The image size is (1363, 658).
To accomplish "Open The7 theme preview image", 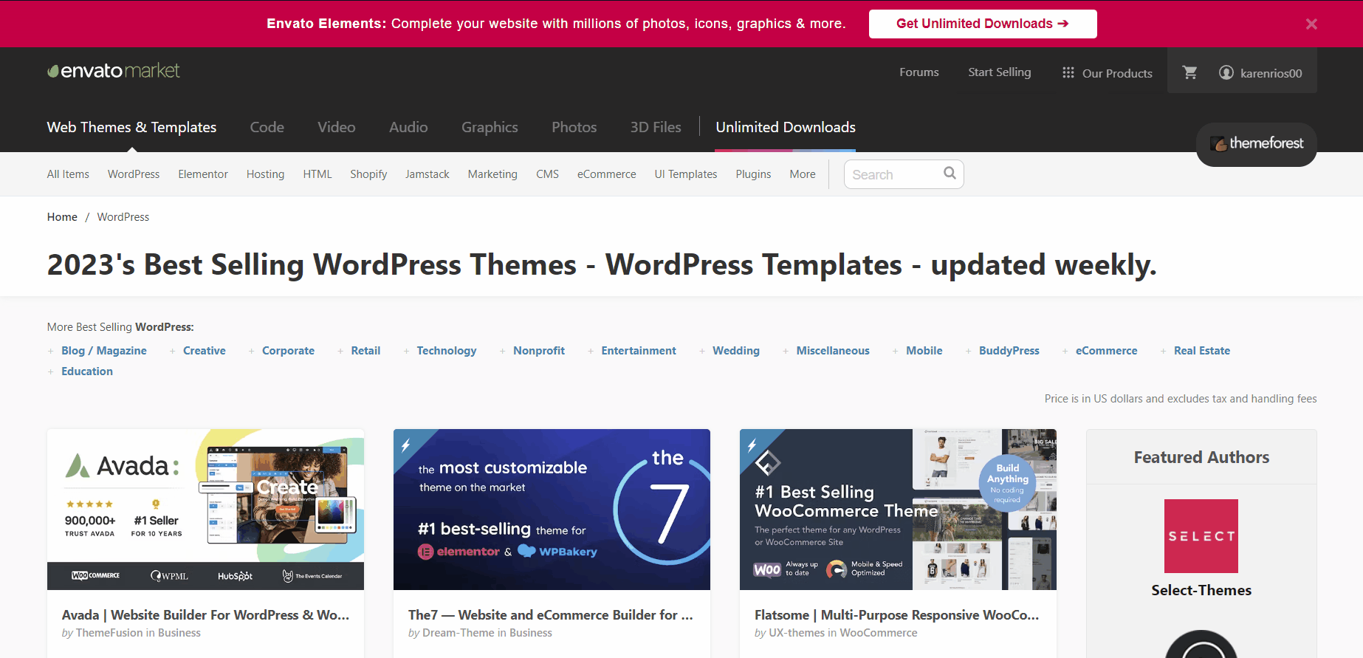I will coord(552,509).
